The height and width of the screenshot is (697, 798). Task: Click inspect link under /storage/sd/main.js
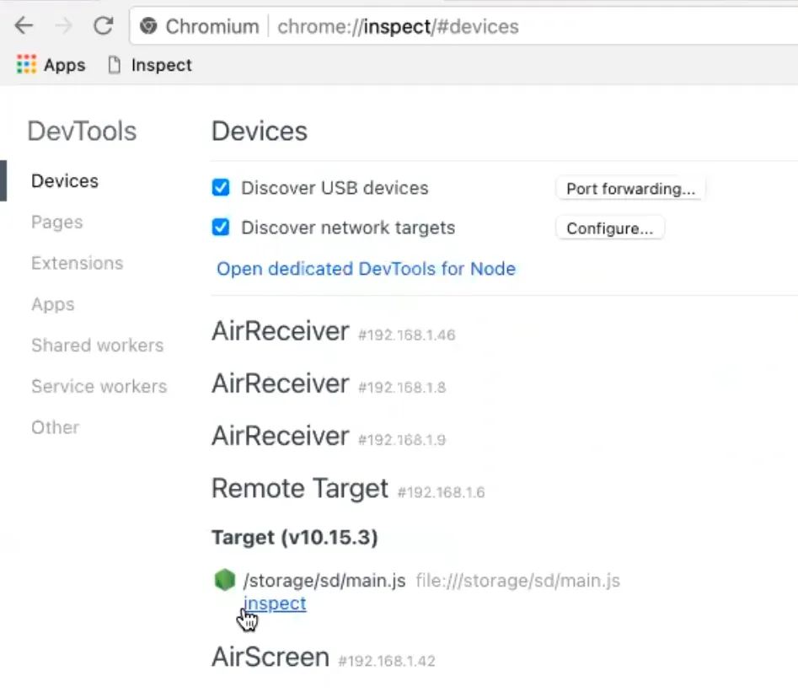(275, 603)
